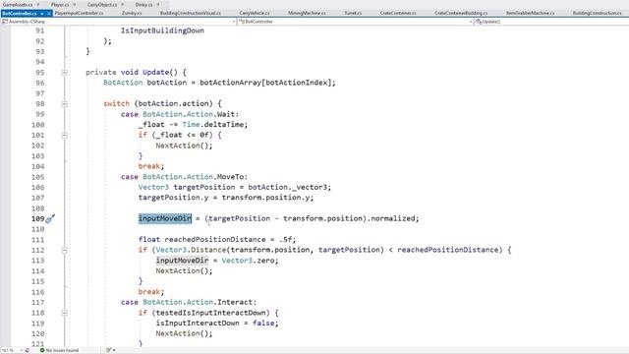Collapse the if block at line 101
Image resolution: width=629 pixels, height=354 pixels.
(64, 136)
